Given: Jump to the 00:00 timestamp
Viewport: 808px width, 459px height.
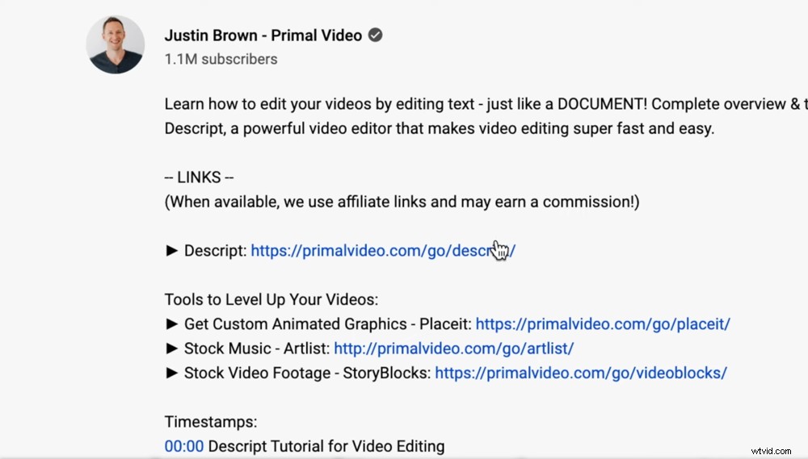Looking at the screenshot, I should click(184, 446).
